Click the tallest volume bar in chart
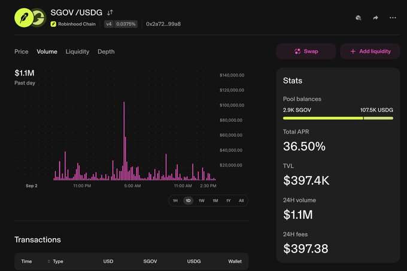The height and width of the screenshot is (271, 407). pos(124,141)
